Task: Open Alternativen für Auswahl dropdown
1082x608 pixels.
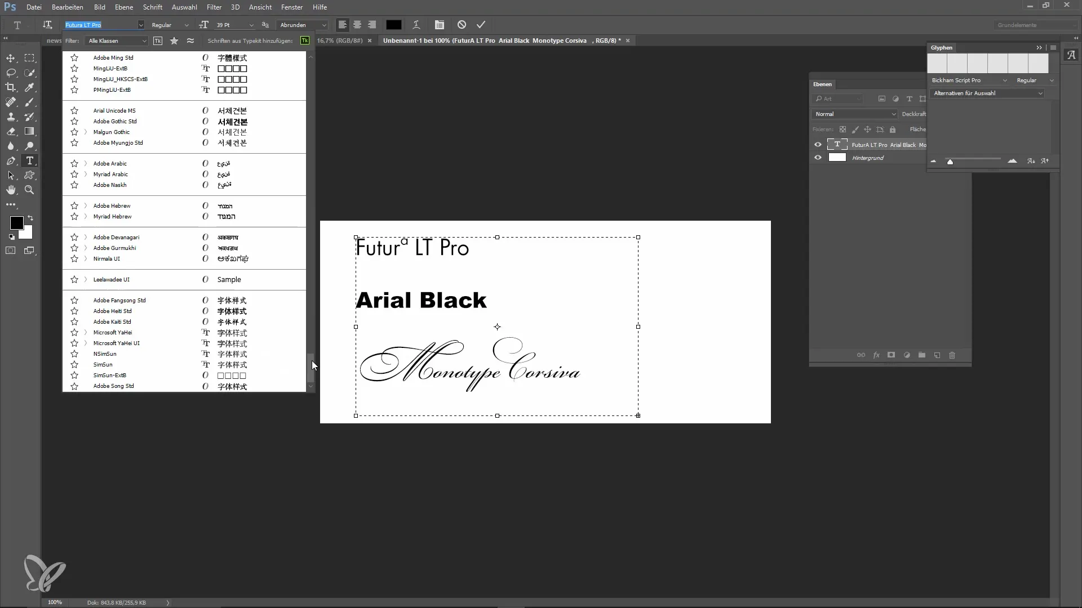Action: (987, 93)
